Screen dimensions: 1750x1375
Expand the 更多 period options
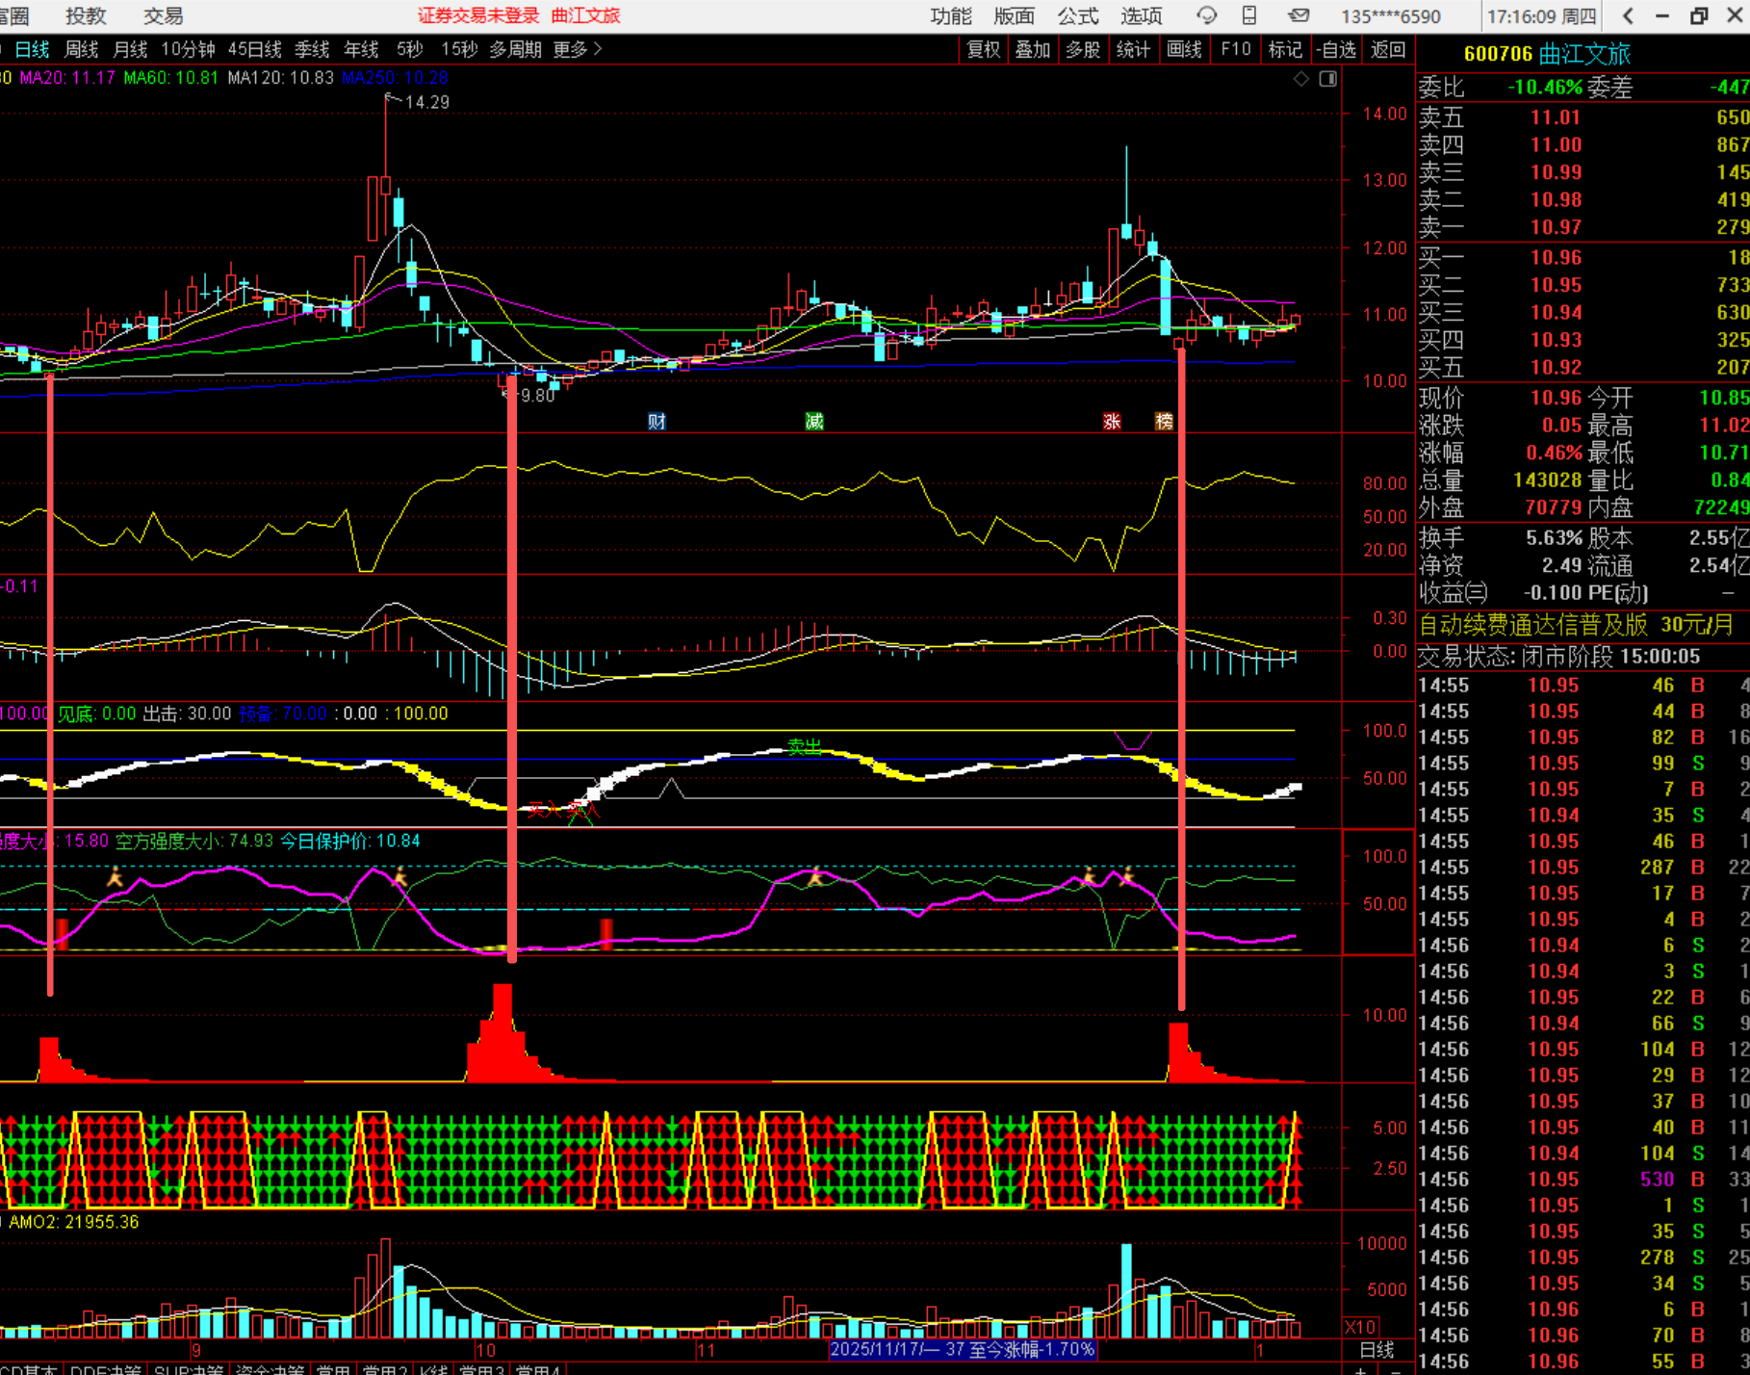click(578, 49)
